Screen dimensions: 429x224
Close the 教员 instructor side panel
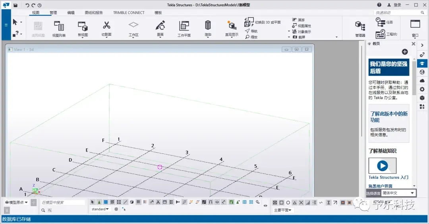click(414, 44)
